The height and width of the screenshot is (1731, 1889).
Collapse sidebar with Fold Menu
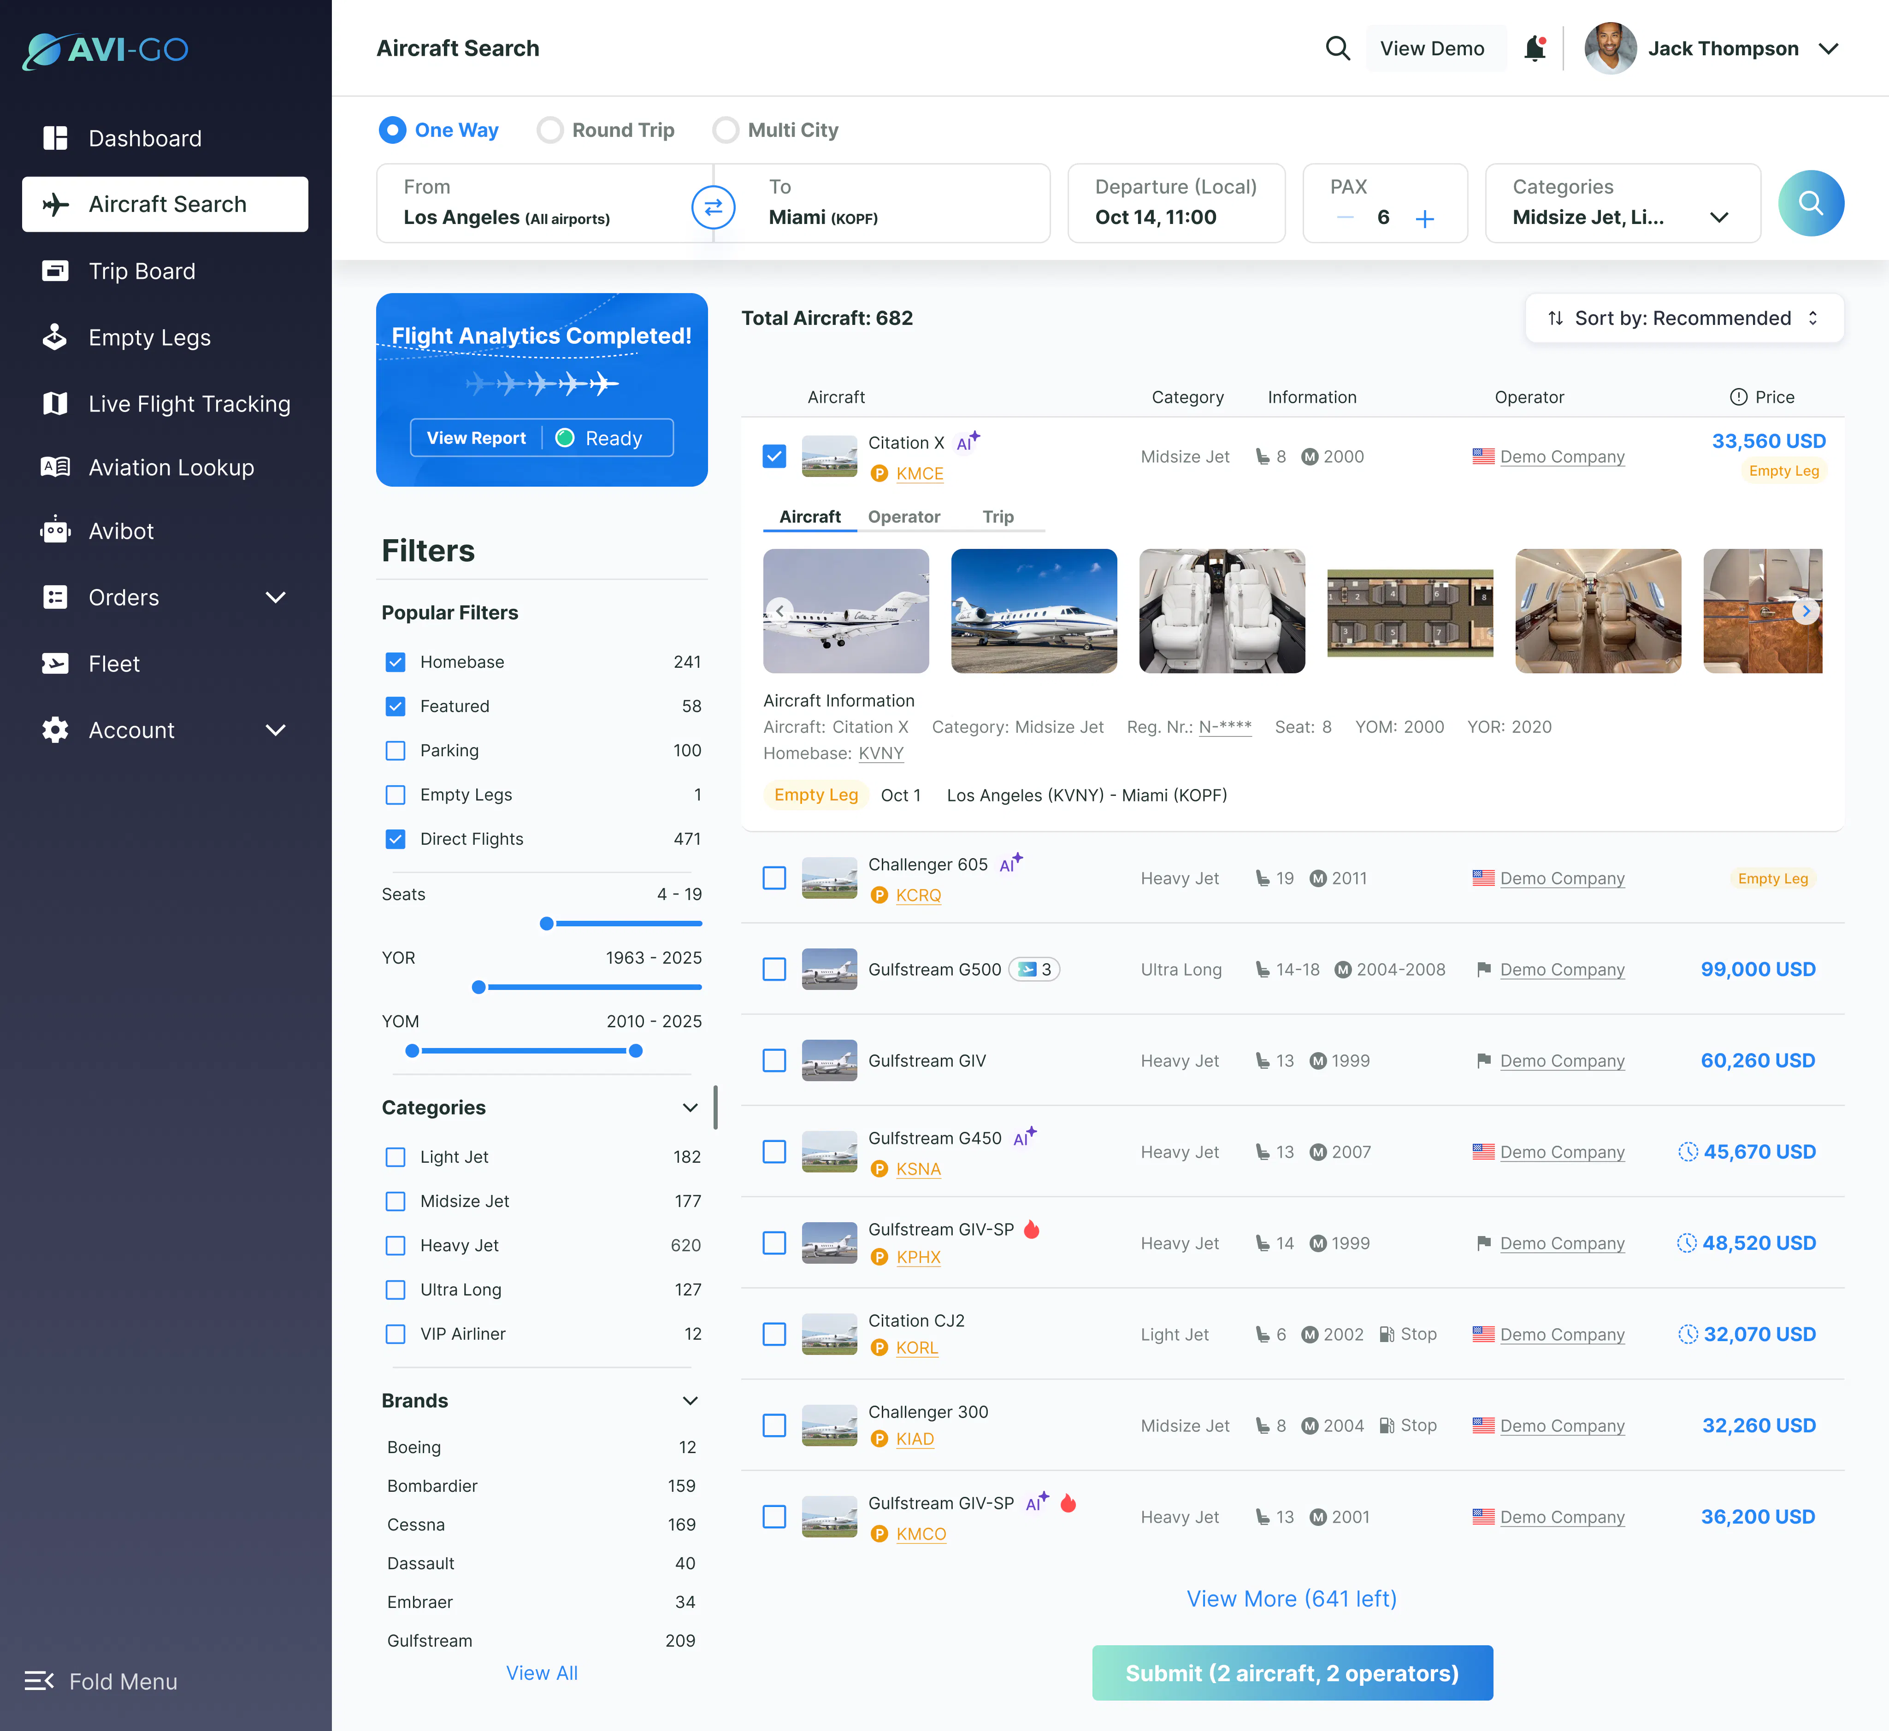[100, 1681]
